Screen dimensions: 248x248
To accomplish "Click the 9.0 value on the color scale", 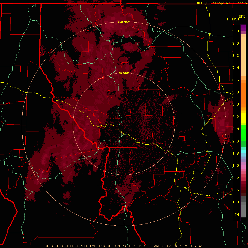I will pos(236,43).
